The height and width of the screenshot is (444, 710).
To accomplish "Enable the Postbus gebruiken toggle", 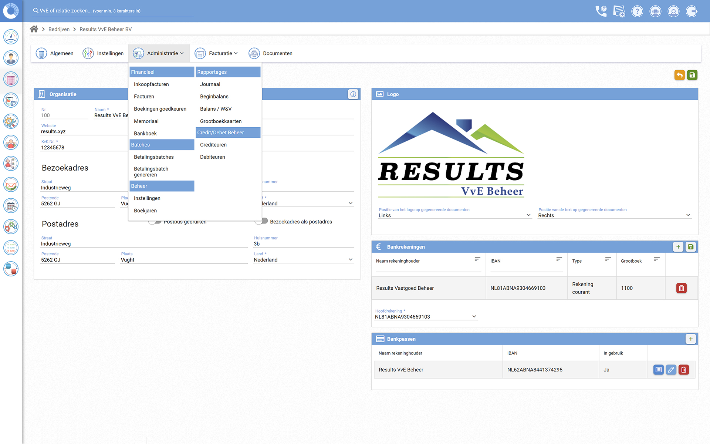I will tap(154, 221).
